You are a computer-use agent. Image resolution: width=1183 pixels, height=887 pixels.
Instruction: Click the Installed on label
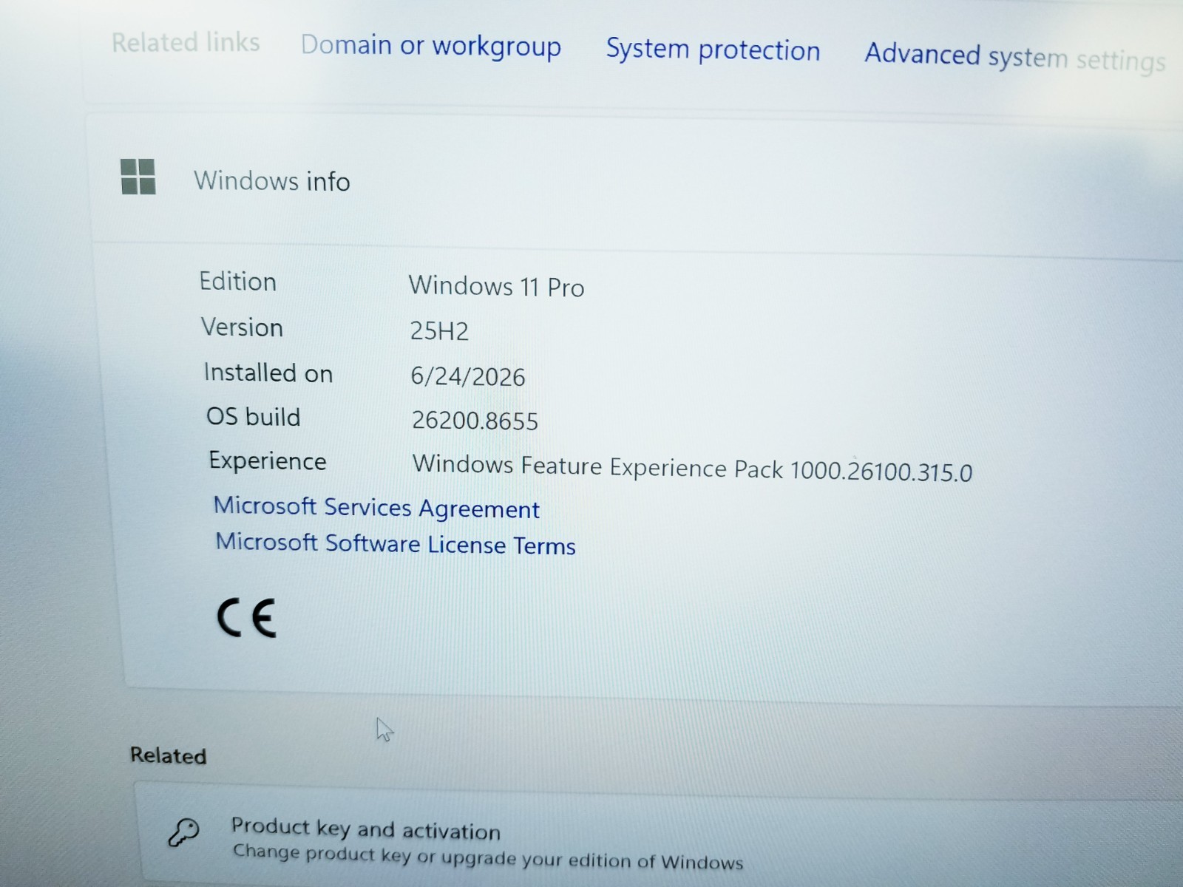coord(268,373)
